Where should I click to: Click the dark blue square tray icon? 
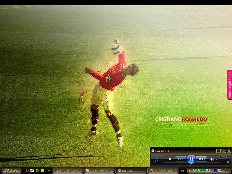(x=215, y=171)
